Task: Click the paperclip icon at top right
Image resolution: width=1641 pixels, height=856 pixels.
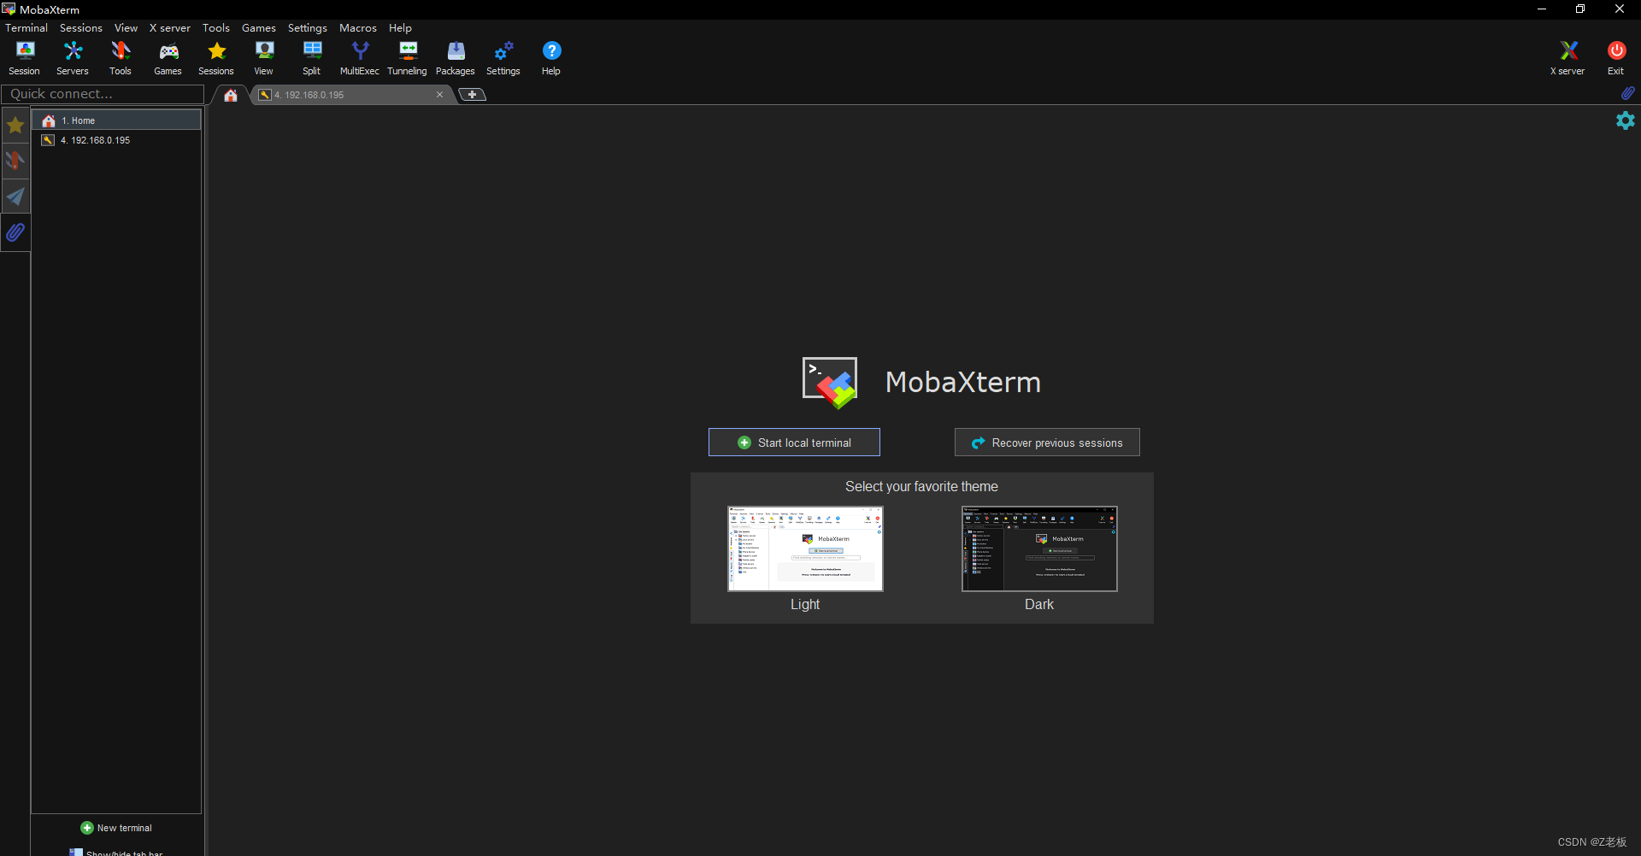Action: pyautogui.click(x=1627, y=93)
